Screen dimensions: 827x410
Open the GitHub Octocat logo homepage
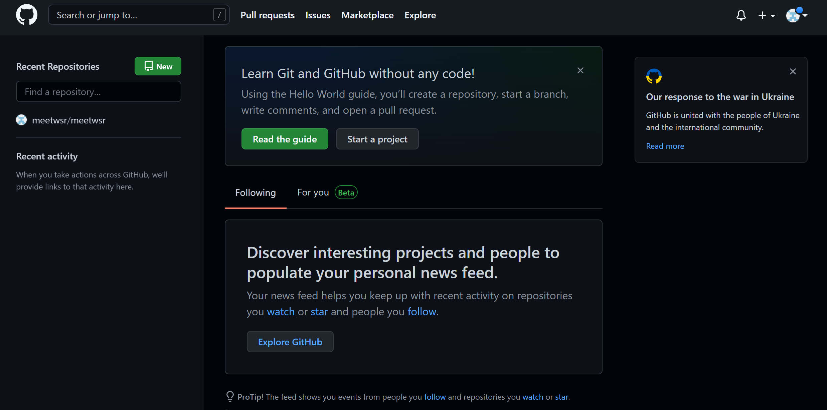pos(27,15)
